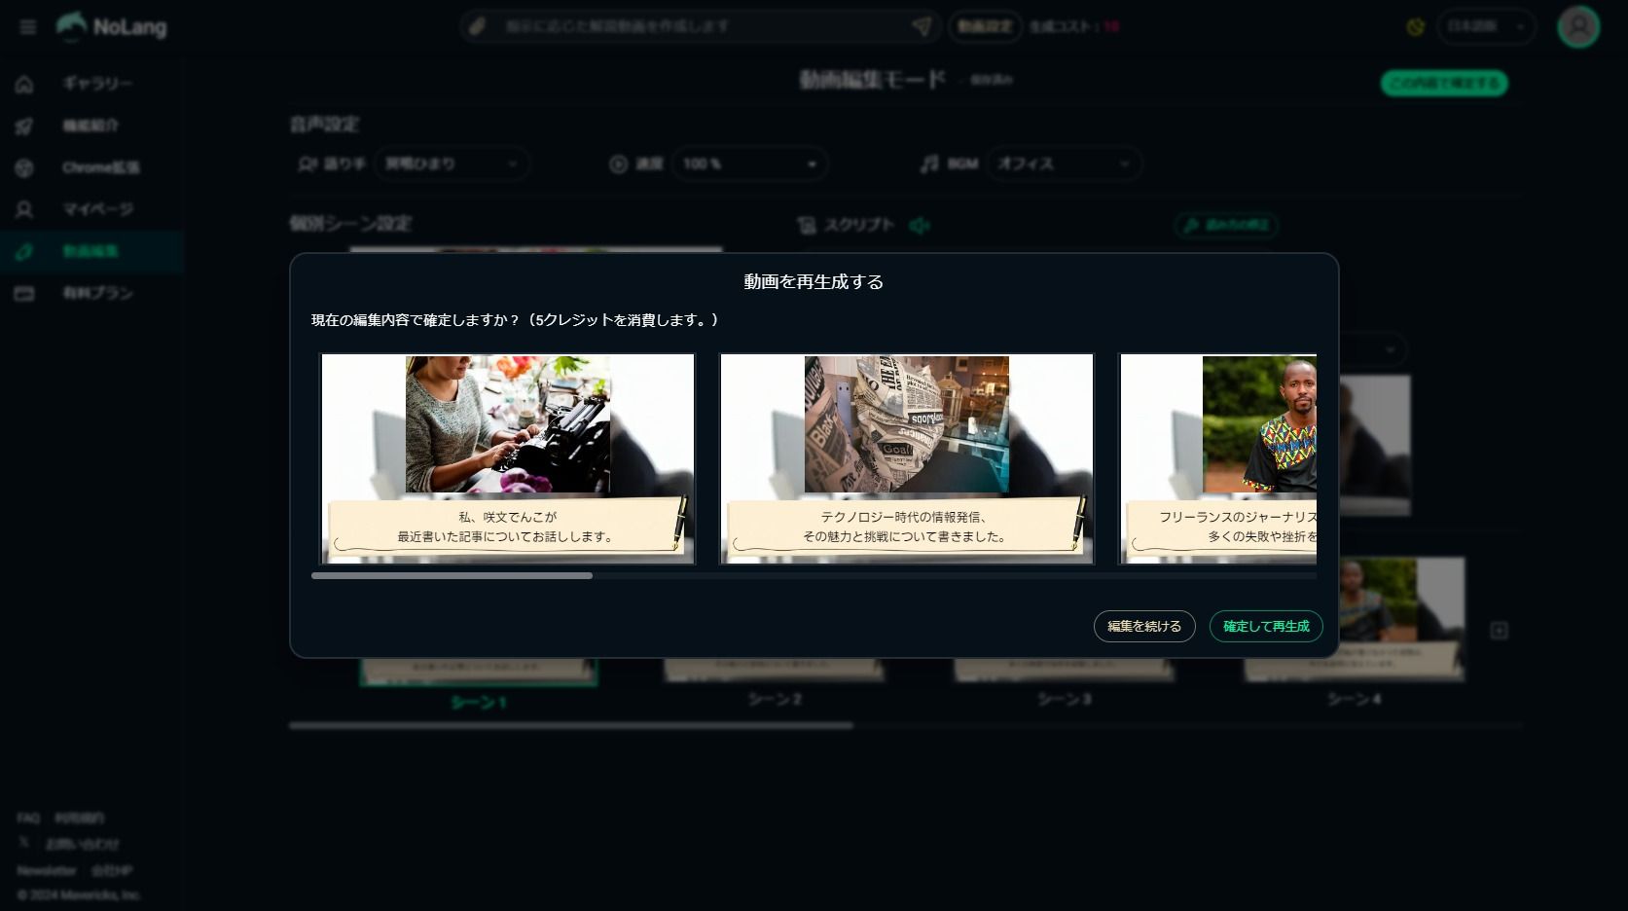Click the narrator icon beside 語り手

[x=307, y=164]
